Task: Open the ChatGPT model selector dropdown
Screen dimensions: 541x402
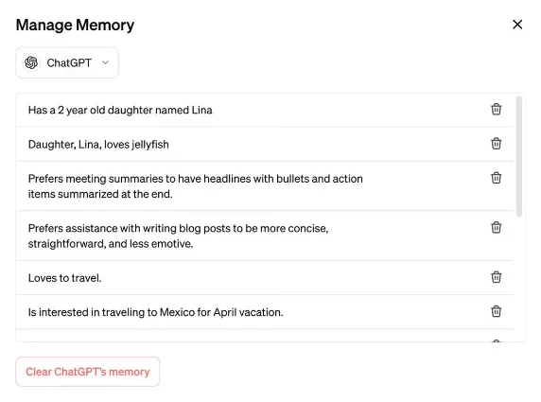Action: (x=67, y=62)
